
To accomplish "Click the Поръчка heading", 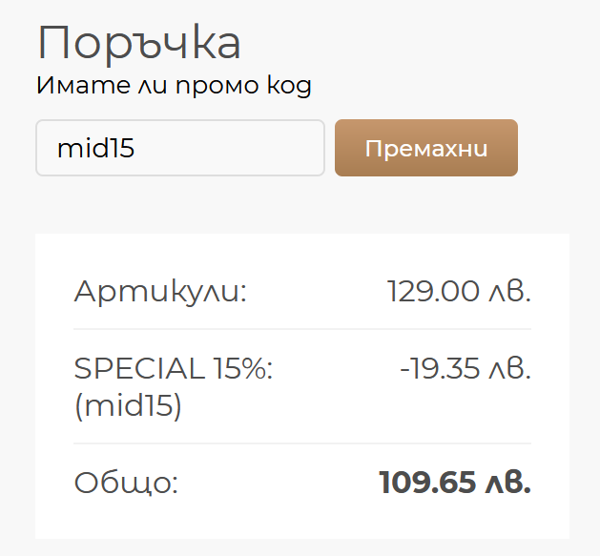I will (139, 43).
